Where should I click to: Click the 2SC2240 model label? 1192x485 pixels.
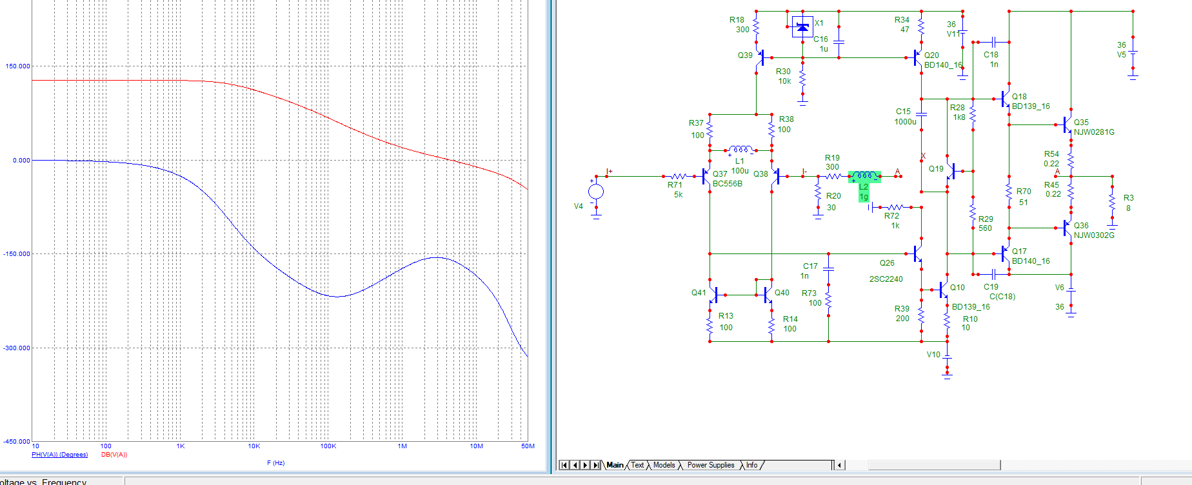(886, 279)
